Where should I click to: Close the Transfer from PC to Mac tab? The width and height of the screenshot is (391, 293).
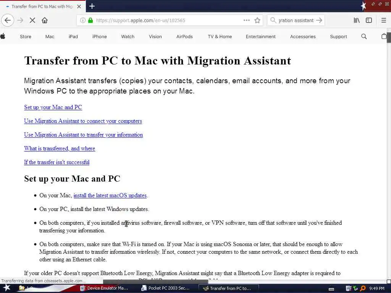(79, 6)
